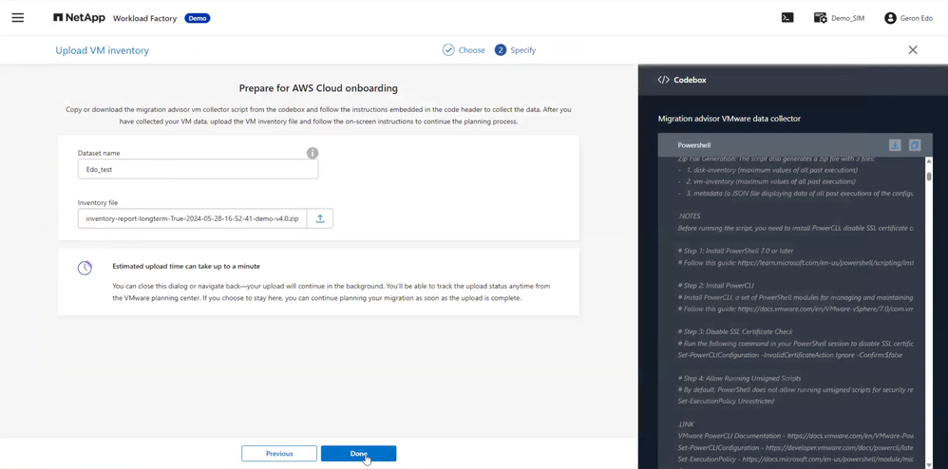Click the Previous button
948x469 pixels.
(279, 453)
